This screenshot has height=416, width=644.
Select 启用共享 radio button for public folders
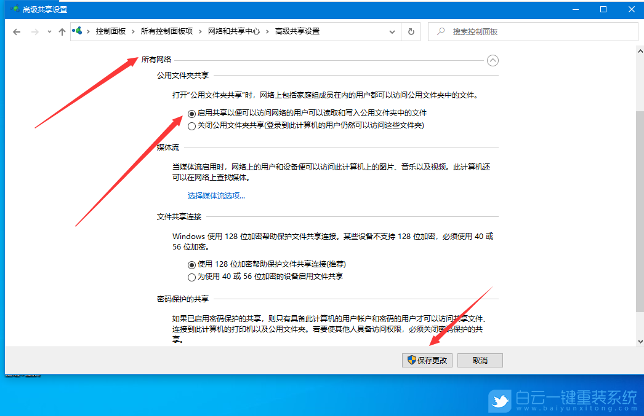coord(192,114)
